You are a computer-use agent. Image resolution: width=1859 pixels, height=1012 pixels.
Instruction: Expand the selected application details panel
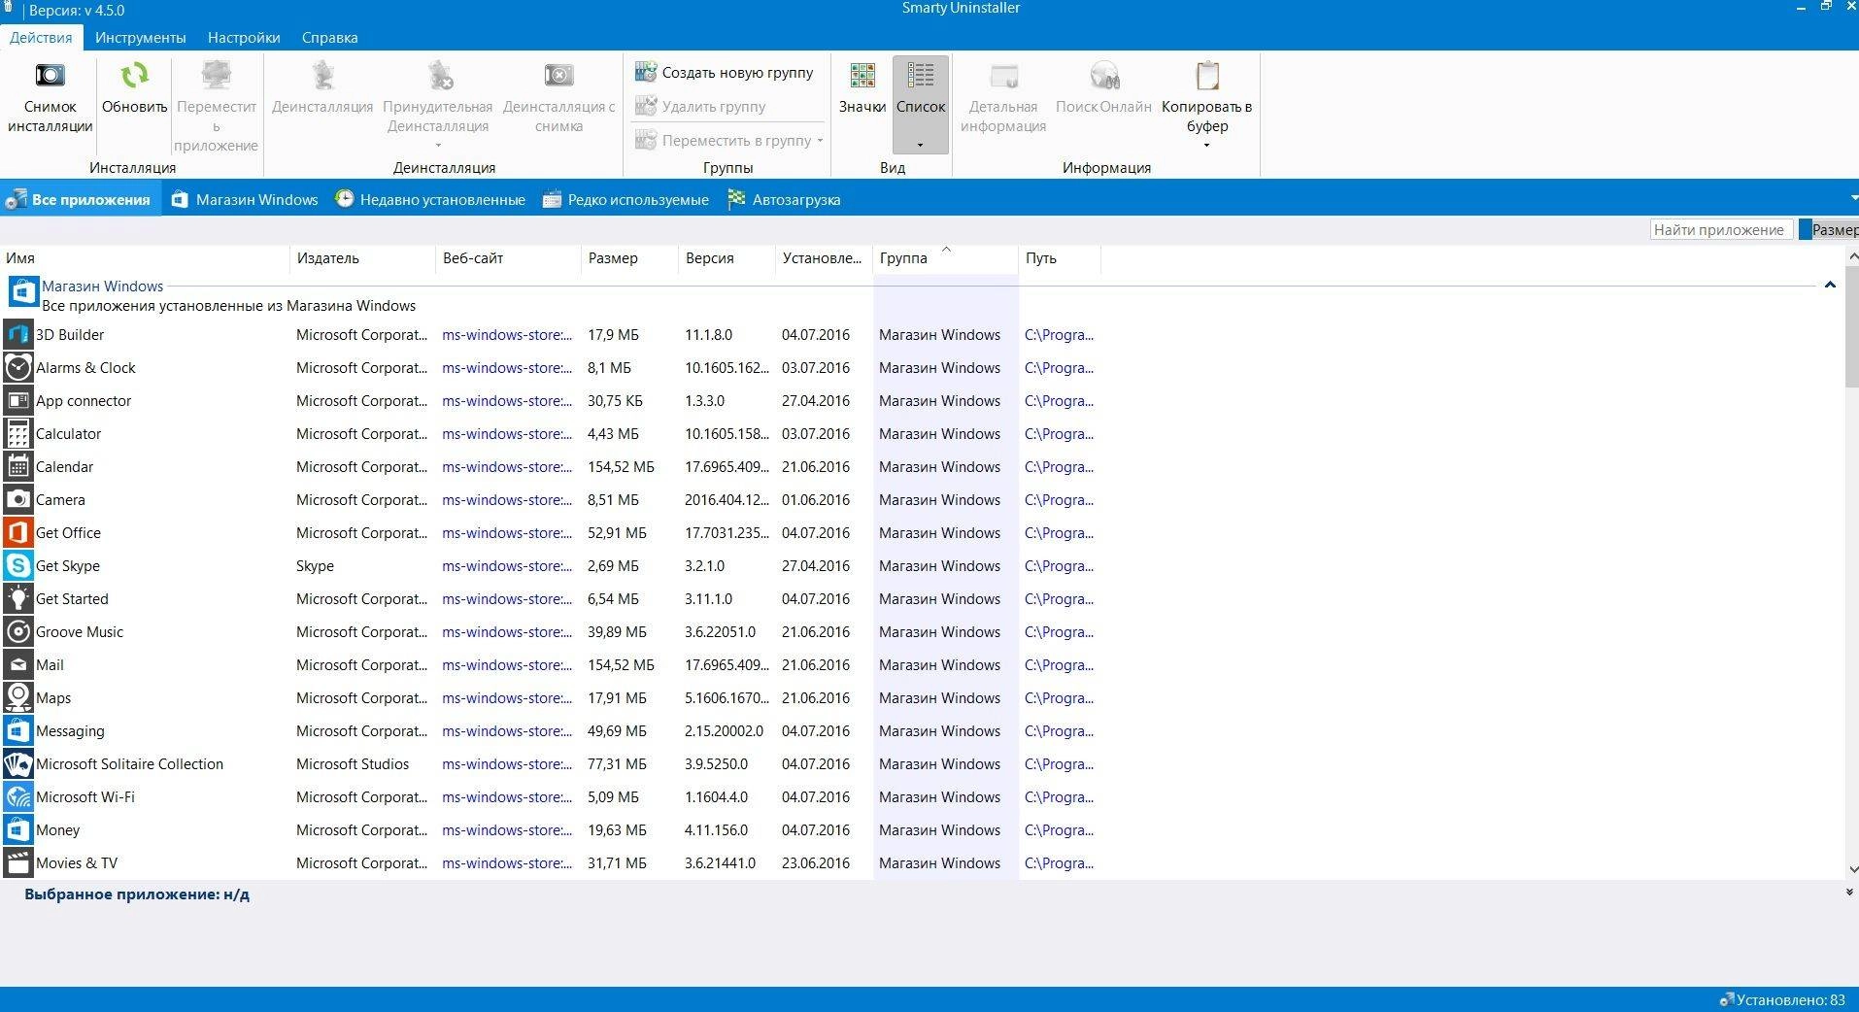click(1849, 893)
